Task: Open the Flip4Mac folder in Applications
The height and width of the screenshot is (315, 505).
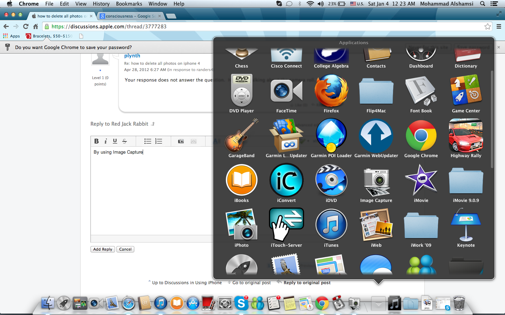Action: [376, 91]
